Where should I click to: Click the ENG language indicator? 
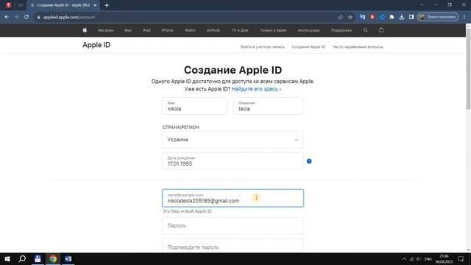pos(428,259)
